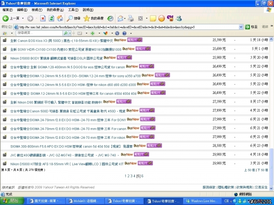The height and width of the screenshot is (205, 274).
Task: Open the 檢視 menu
Action: point(37,10)
